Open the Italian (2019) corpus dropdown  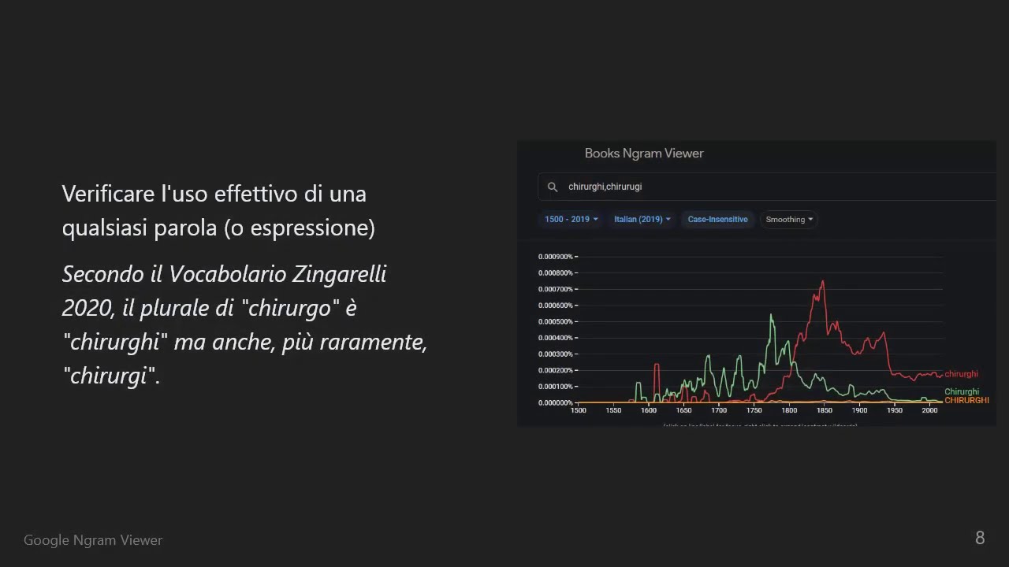coord(642,219)
